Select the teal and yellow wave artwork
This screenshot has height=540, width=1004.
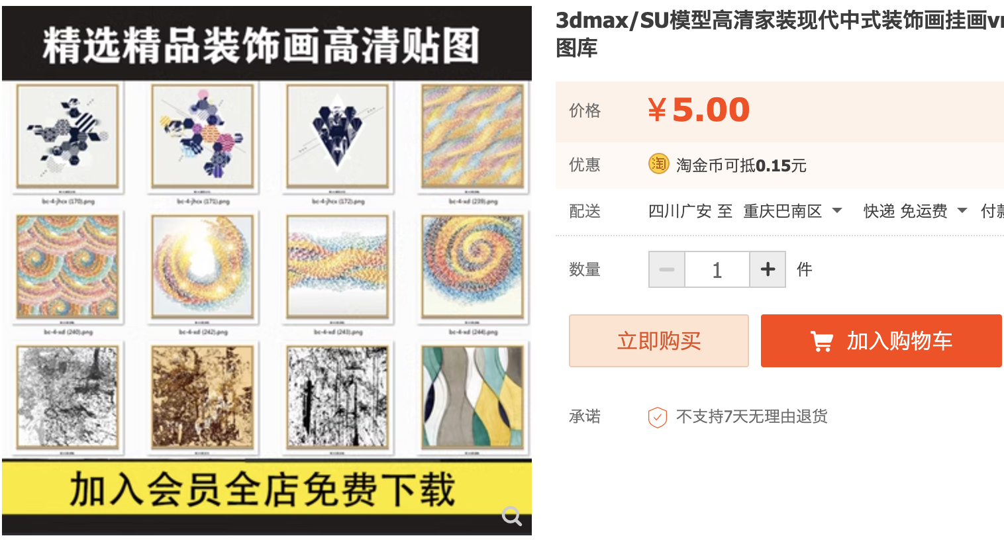472,397
